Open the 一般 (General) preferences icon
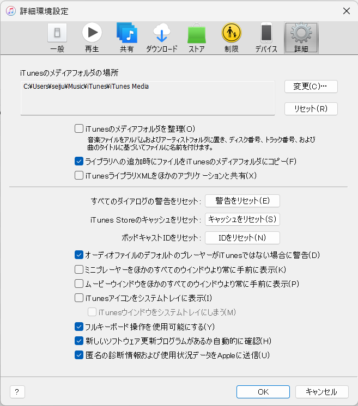 (x=57, y=38)
